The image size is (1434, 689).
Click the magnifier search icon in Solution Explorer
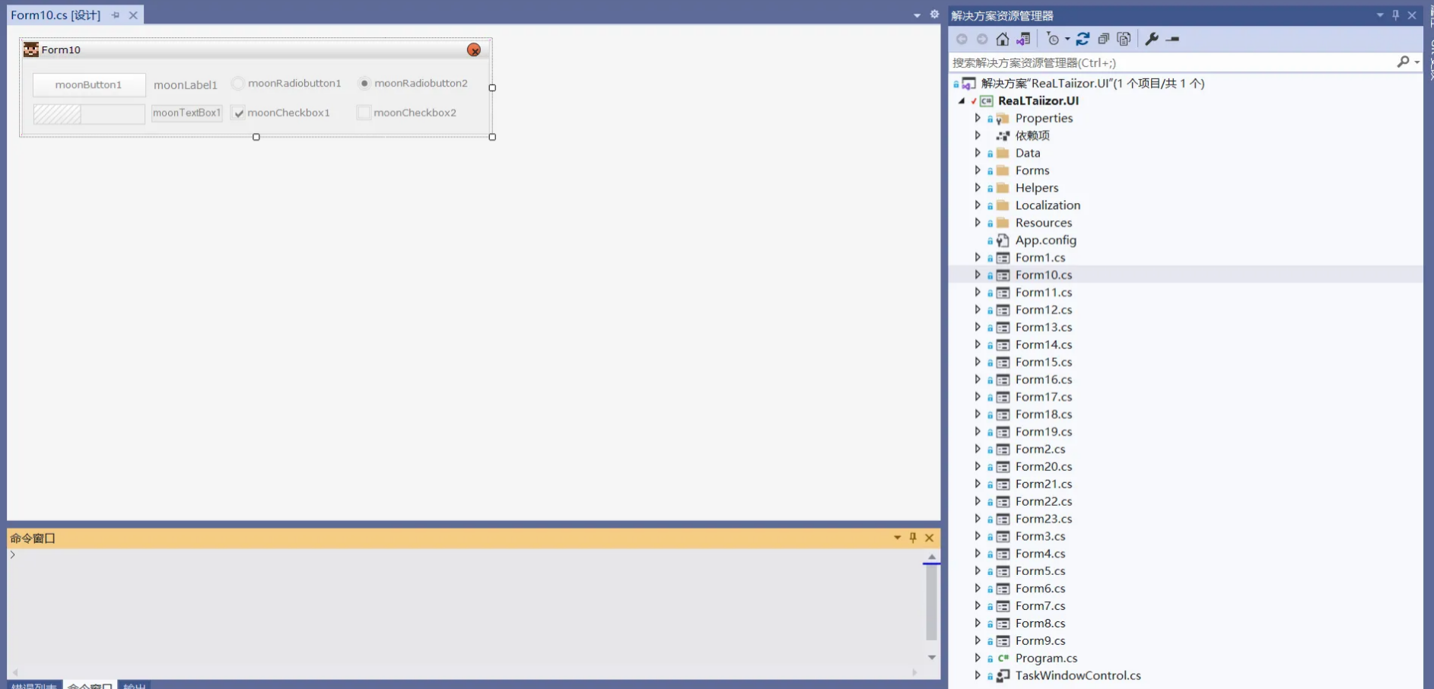[1403, 62]
